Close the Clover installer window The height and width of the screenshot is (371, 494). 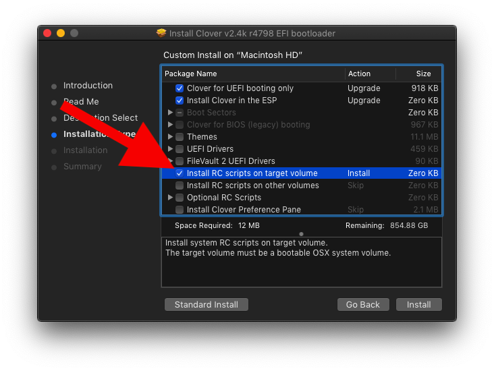tap(47, 33)
